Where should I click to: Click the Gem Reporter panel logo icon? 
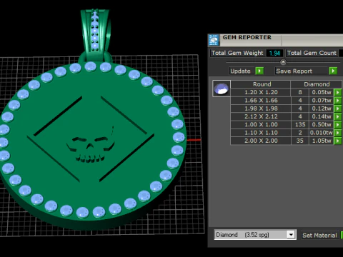point(214,40)
